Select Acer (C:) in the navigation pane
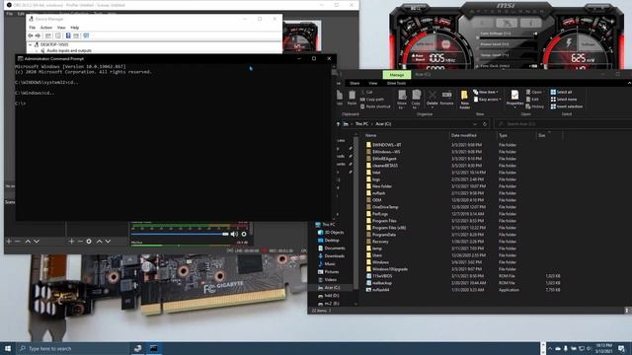 [x=332, y=288]
